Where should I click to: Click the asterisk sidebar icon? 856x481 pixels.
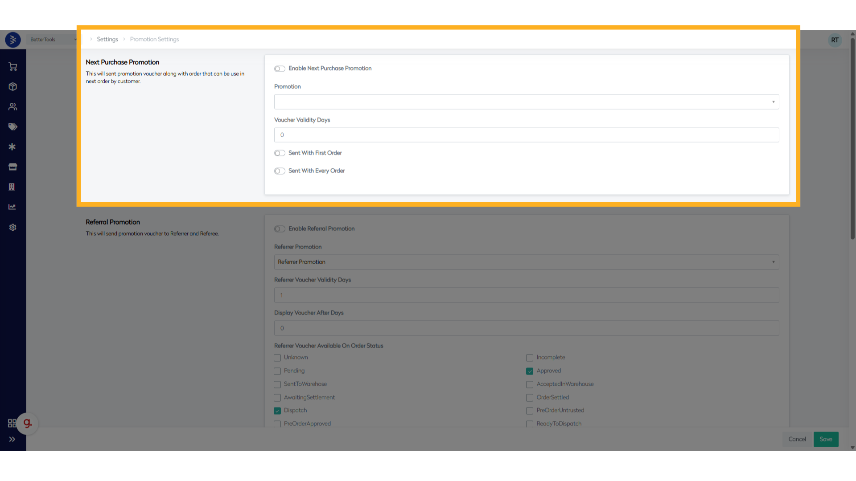(12, 147)
